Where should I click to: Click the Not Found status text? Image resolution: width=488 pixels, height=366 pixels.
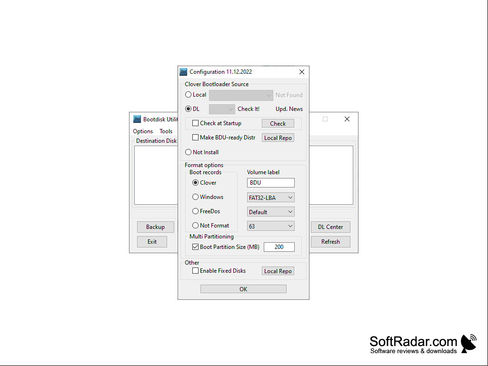coord(289,95)
